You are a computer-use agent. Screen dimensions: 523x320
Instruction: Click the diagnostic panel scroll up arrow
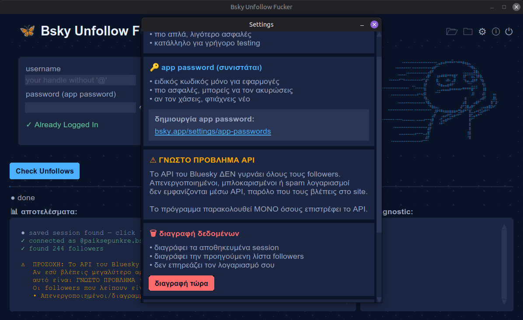click(504, 227)
